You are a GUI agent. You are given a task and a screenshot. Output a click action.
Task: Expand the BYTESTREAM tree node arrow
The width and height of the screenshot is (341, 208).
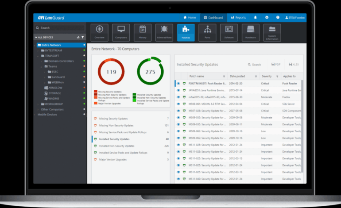coord(38,50)
